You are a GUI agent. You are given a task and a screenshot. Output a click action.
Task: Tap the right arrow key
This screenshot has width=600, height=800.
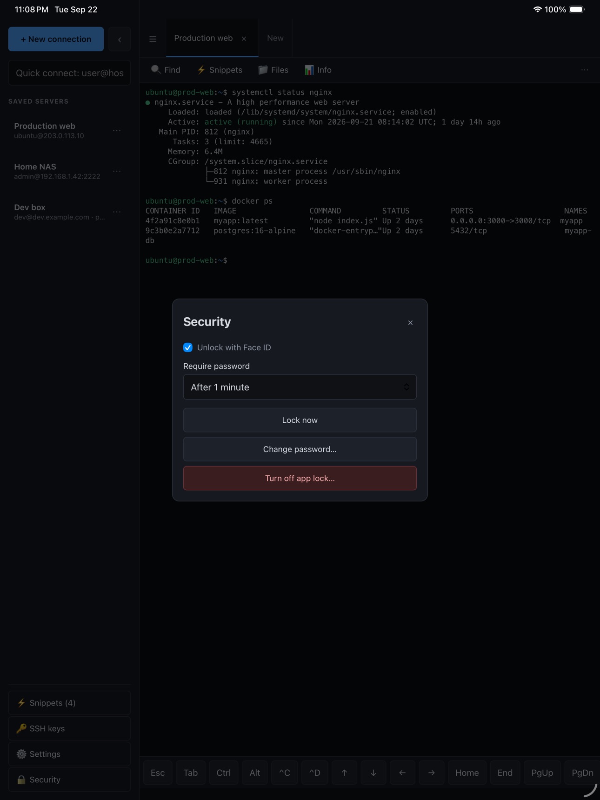[432, 773]
